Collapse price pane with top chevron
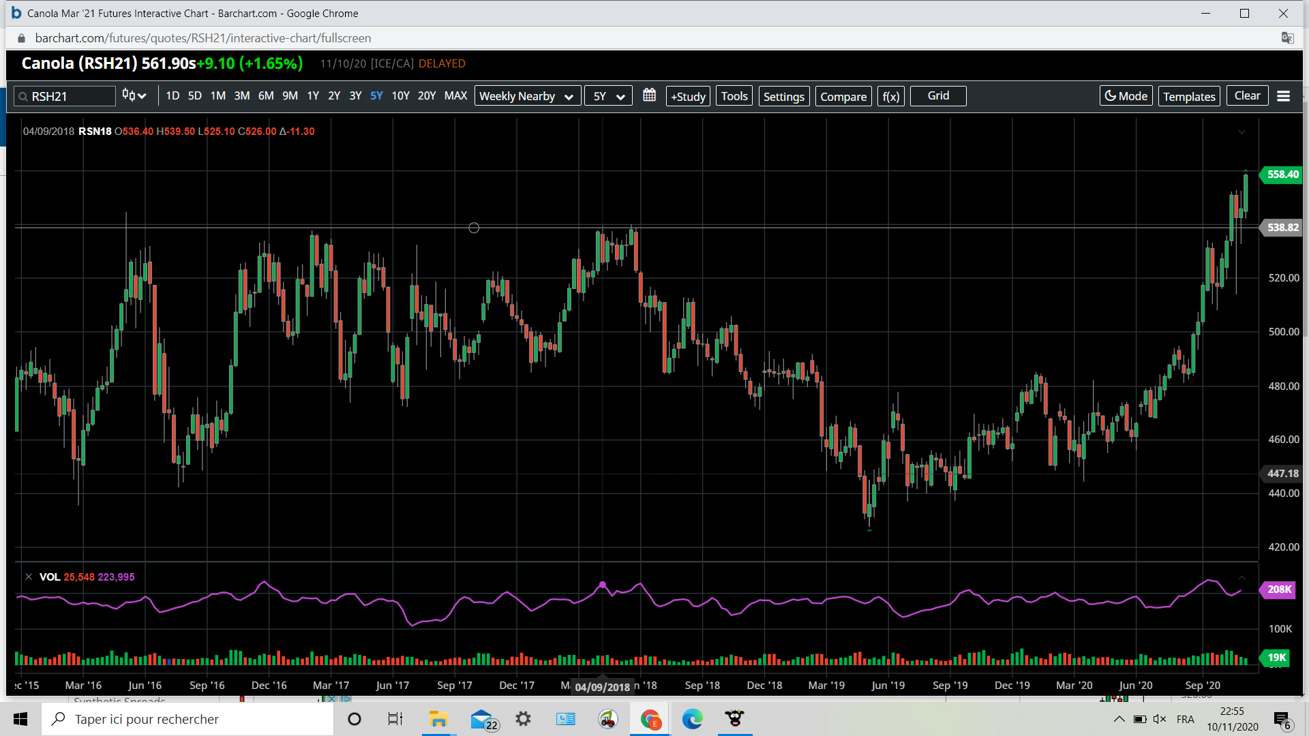The height and width of the screenshot is (736, 1309). pyautogui.click(x=1242, y=132)
